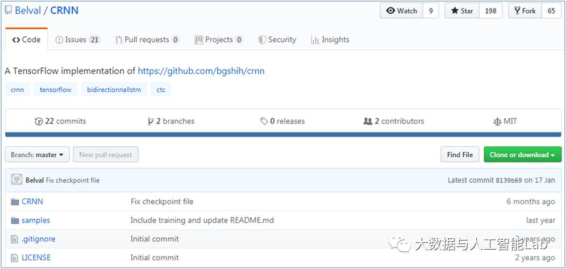Open the Security tab
The image size is (566, 269).
pyautogui.click(x=277, y=40)
